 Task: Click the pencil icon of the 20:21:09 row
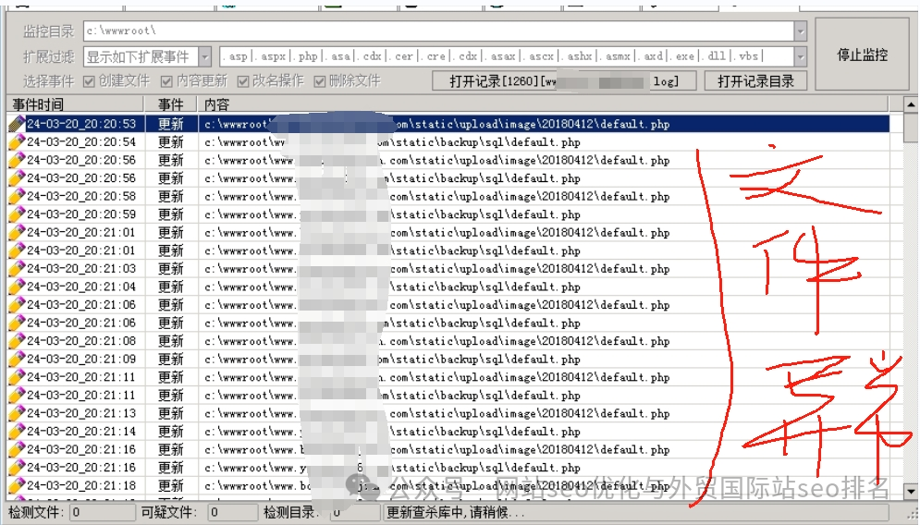[17, 359]
